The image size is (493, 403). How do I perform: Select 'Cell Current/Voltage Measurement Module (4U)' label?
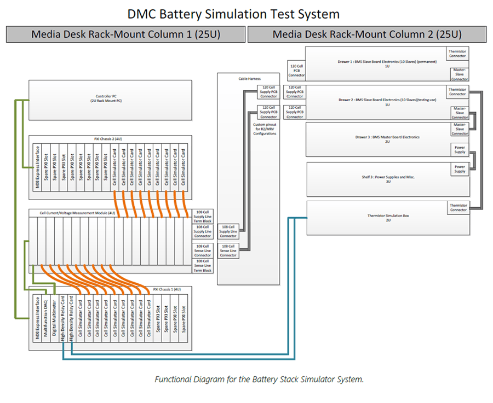[77, 213]
